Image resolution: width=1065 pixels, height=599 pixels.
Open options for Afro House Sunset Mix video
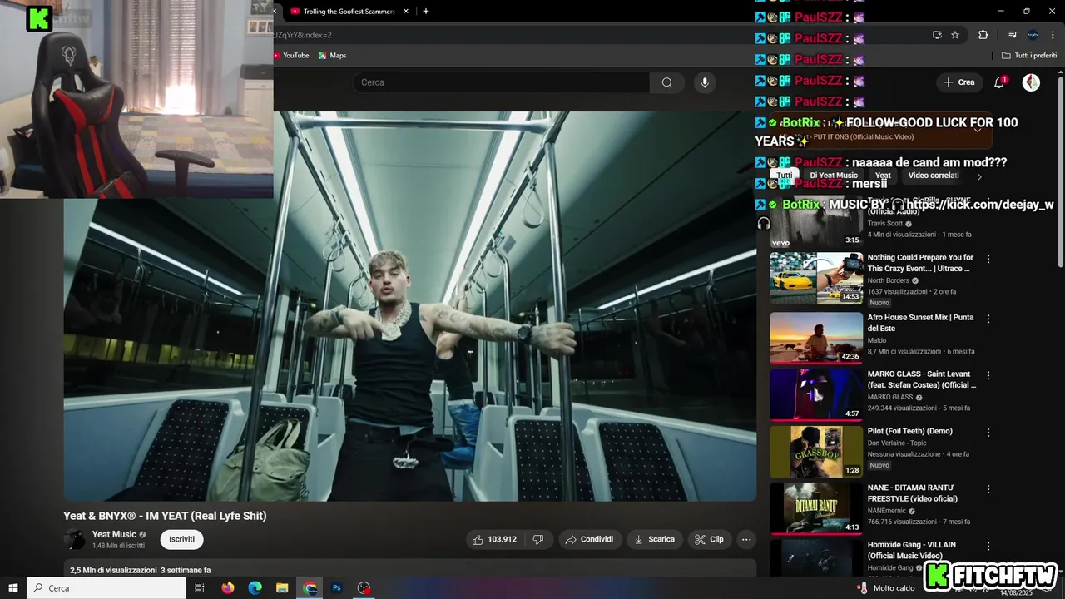[988, 319]
